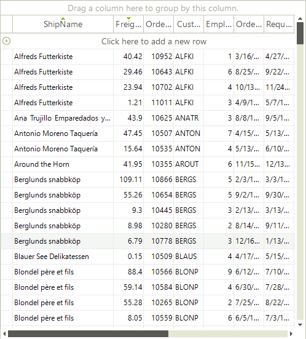Click order number 10559
This screenshot has width=306, height=339.
click(x=162, y=318)
